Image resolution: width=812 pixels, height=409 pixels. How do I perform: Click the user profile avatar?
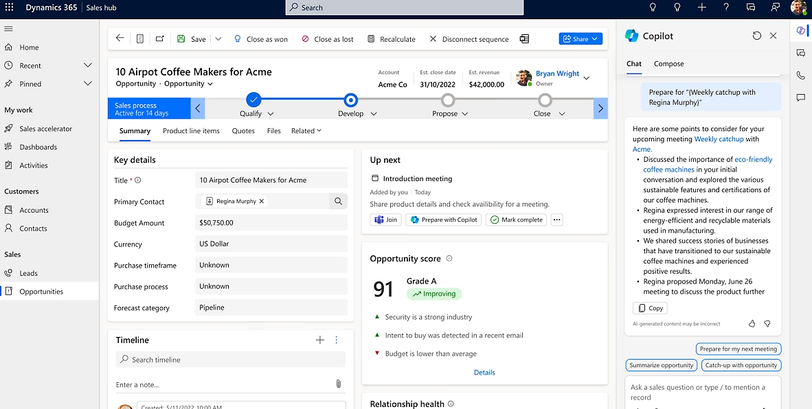click(798, 8)
